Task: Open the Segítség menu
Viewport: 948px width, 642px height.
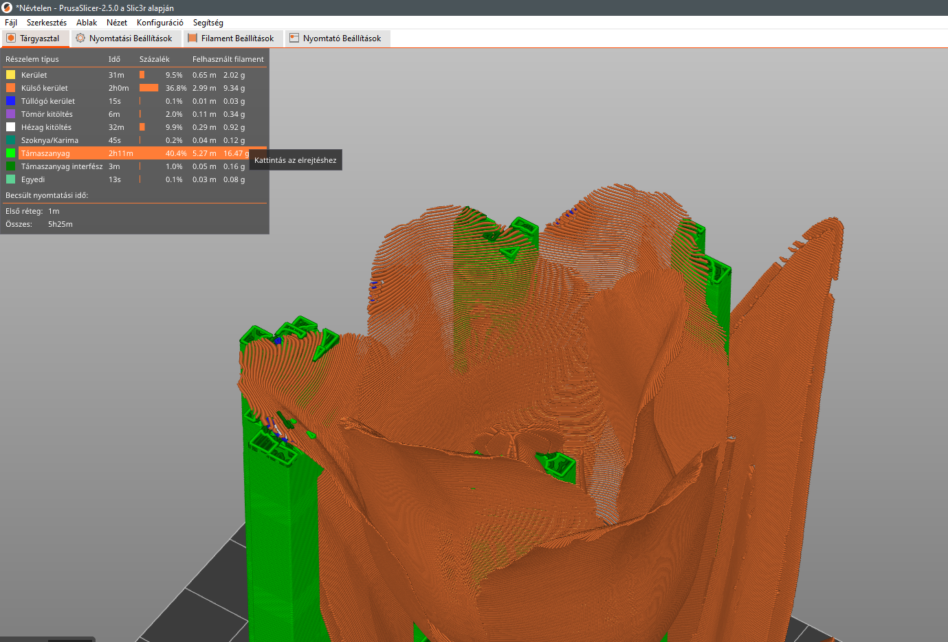Action: [x=208, y=23]
